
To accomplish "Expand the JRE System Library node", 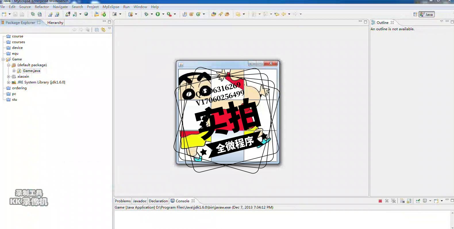I will (9, 82).
